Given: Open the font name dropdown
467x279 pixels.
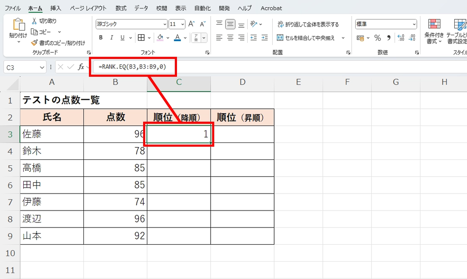Looking at the screenshot, I should click(x=165, y=24).
